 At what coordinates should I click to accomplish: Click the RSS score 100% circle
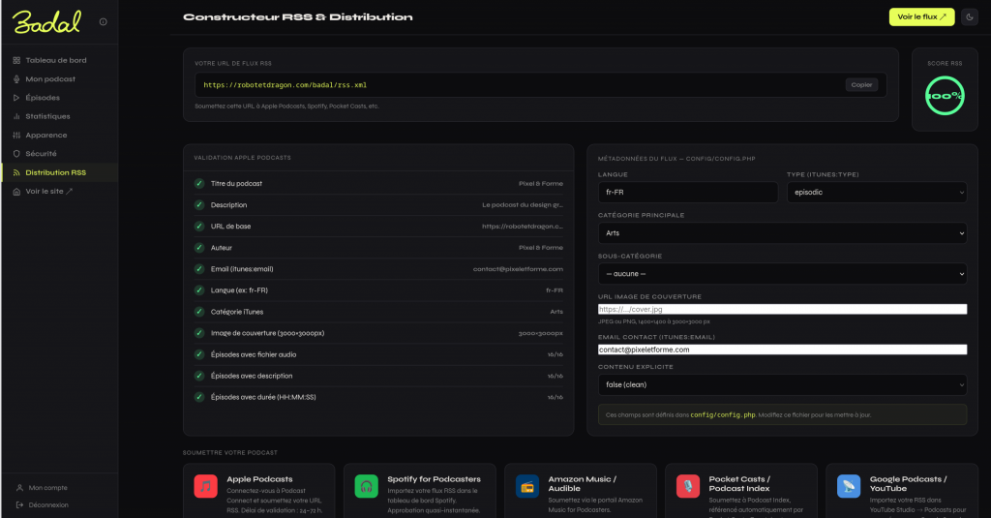coord(944,95)
